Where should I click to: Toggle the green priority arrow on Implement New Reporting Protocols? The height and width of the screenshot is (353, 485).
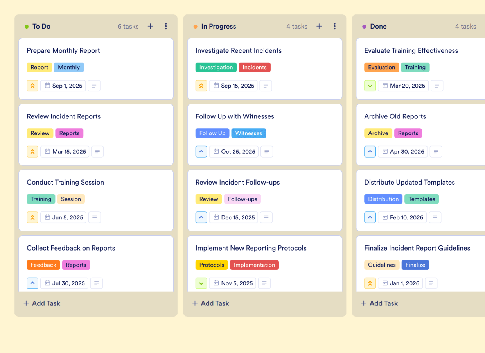click(201, 283)
